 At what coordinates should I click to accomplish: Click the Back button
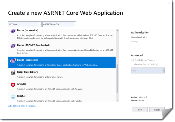tap(140, 110)
